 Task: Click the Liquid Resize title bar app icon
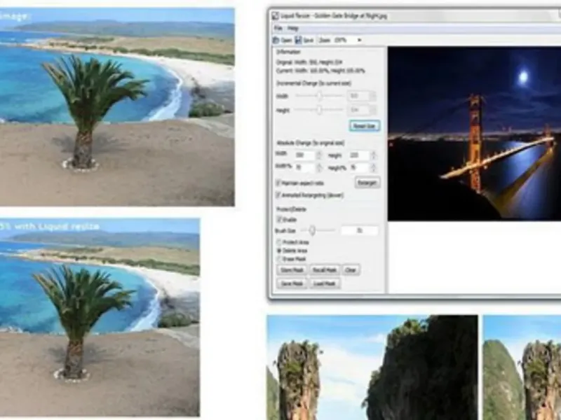[275, 15]
